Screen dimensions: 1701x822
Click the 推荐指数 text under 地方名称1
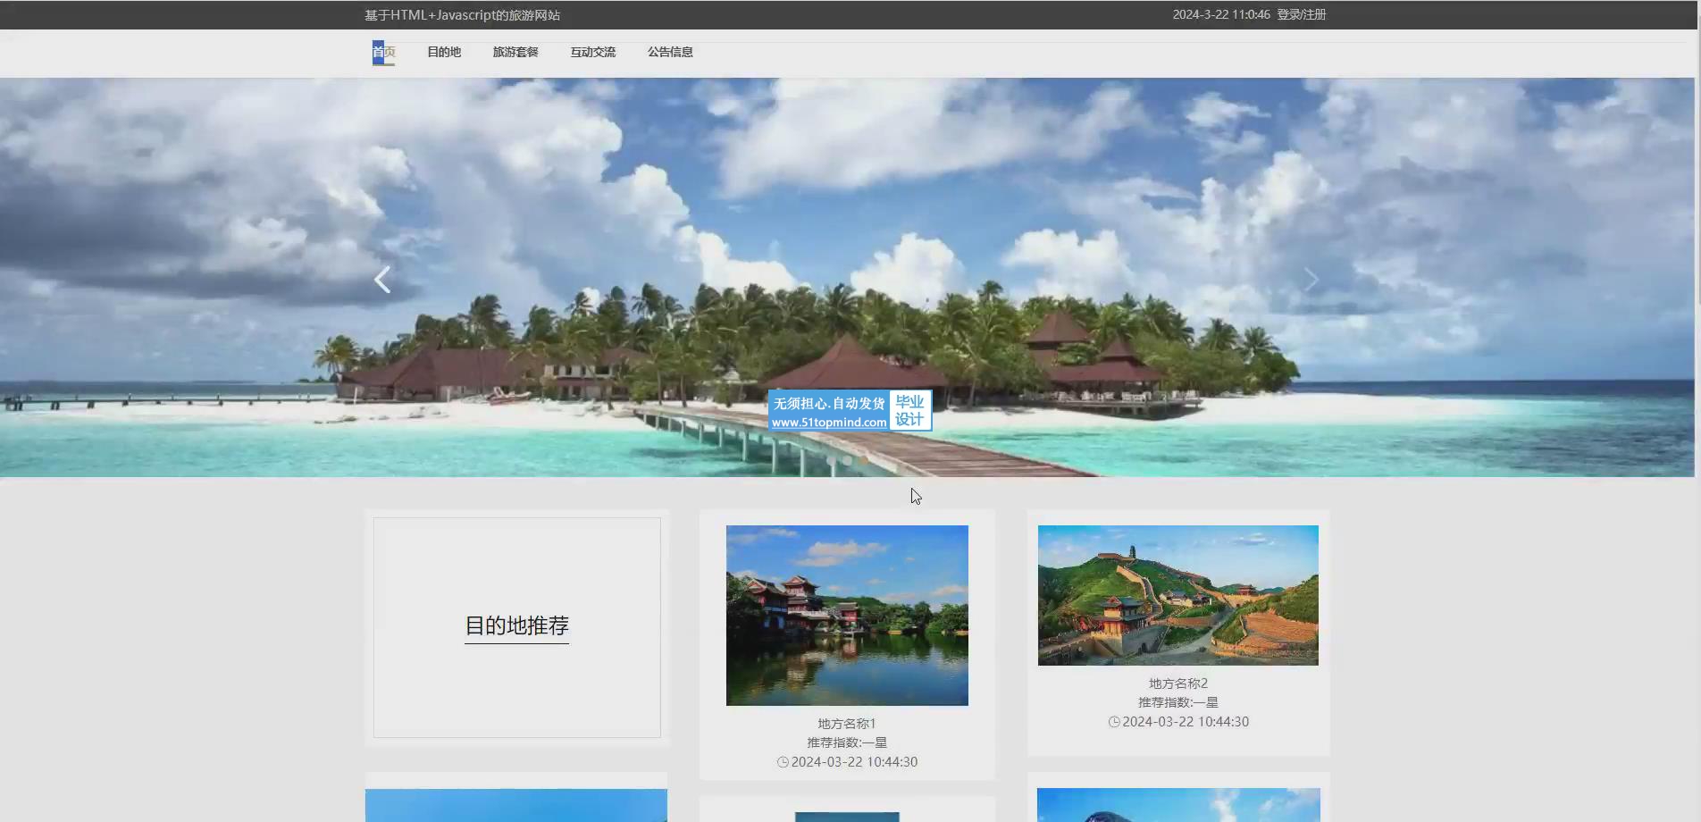(x=847, y=742)
